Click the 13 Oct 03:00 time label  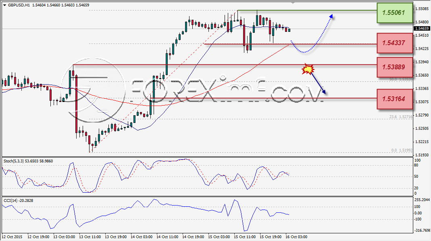tap(65, 237)
